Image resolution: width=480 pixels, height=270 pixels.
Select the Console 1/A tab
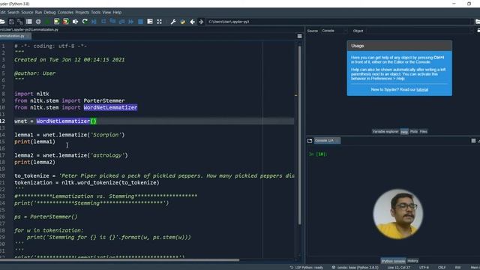[327, 140]
